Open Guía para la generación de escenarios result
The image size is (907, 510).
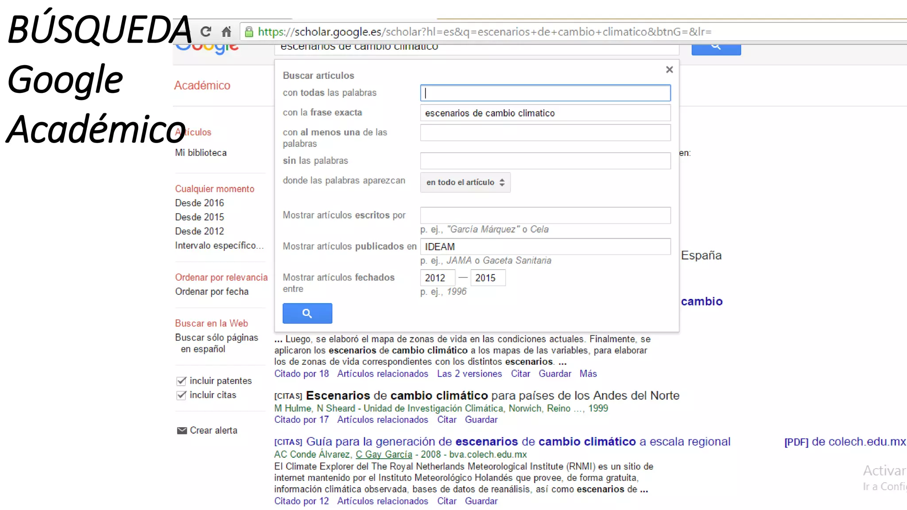point(518,442)
